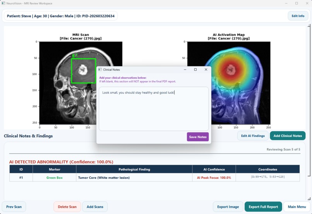Maximize the NeuroVision main window
Screen dimensions: 312x214
[x=297, y=3]
